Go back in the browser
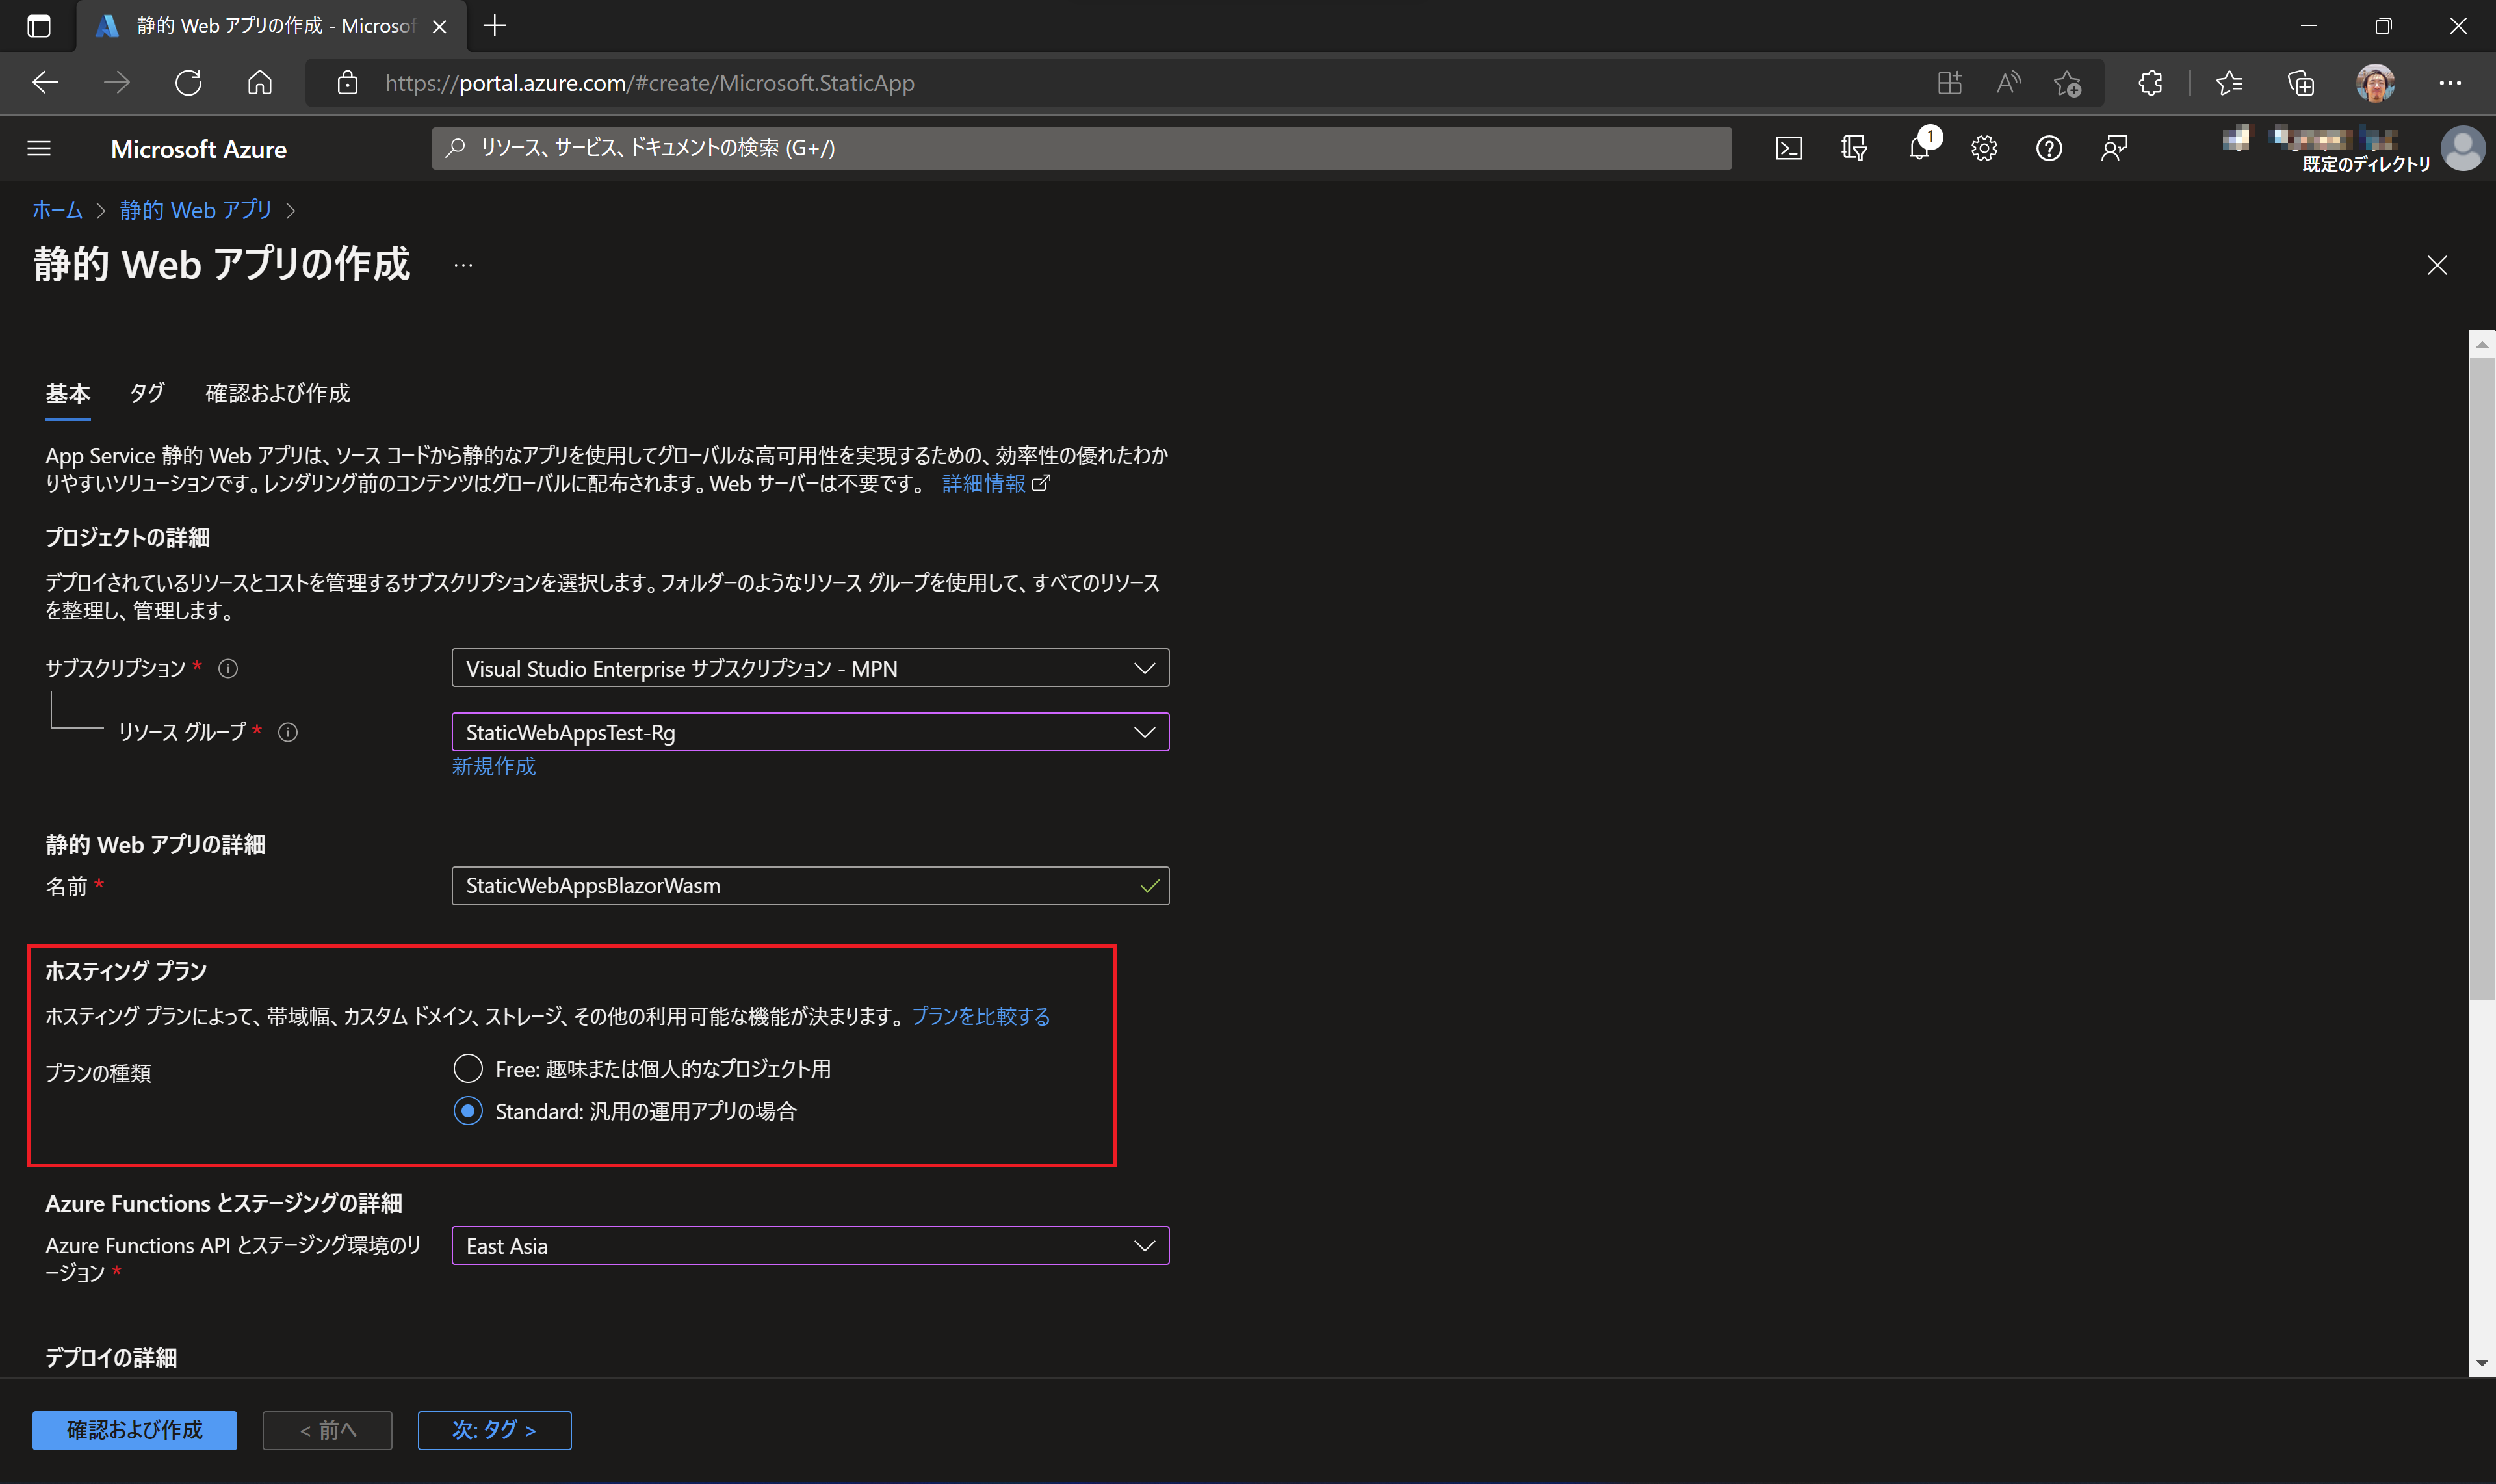 point(45,82)
